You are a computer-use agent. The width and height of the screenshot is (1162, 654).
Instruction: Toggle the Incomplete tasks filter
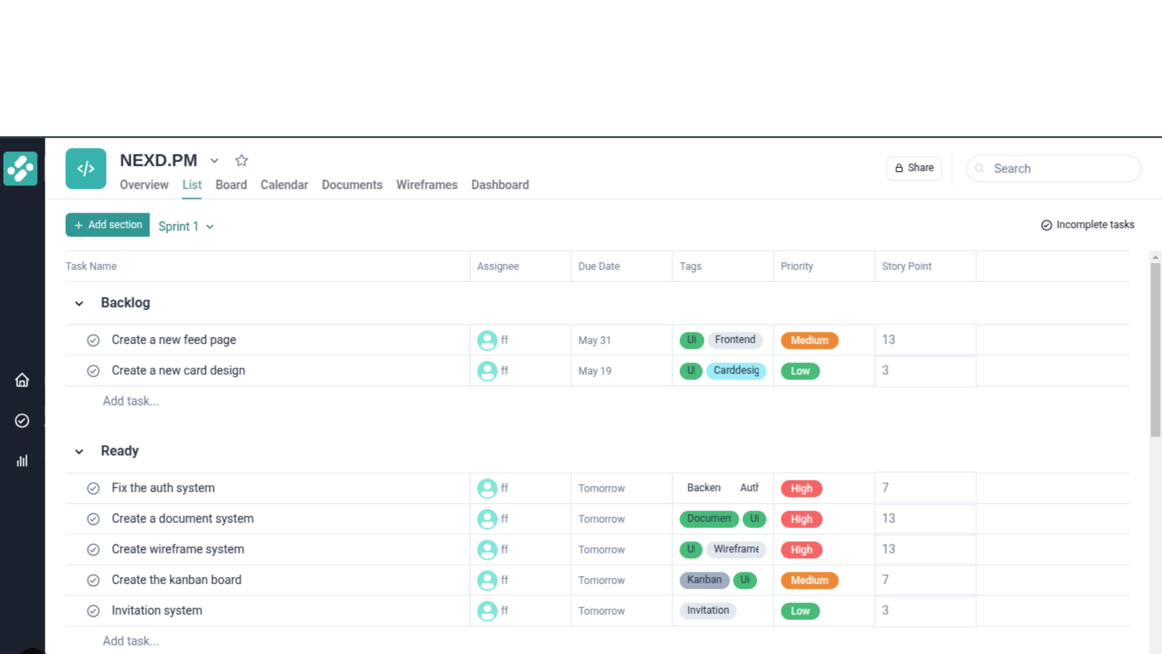point(1088,225)
